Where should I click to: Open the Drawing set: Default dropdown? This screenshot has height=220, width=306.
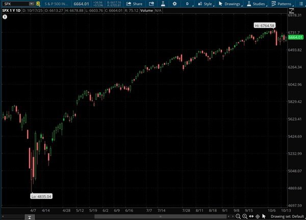[x=287, y=216]
